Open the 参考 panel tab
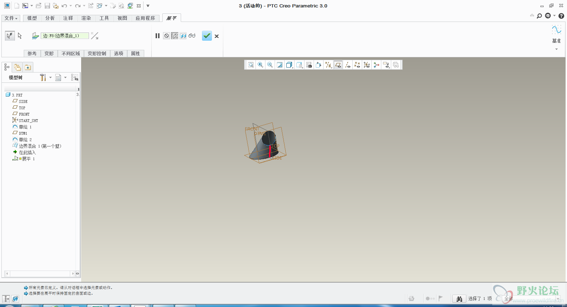This screenshot has width=567, height=307. point(32,53)
